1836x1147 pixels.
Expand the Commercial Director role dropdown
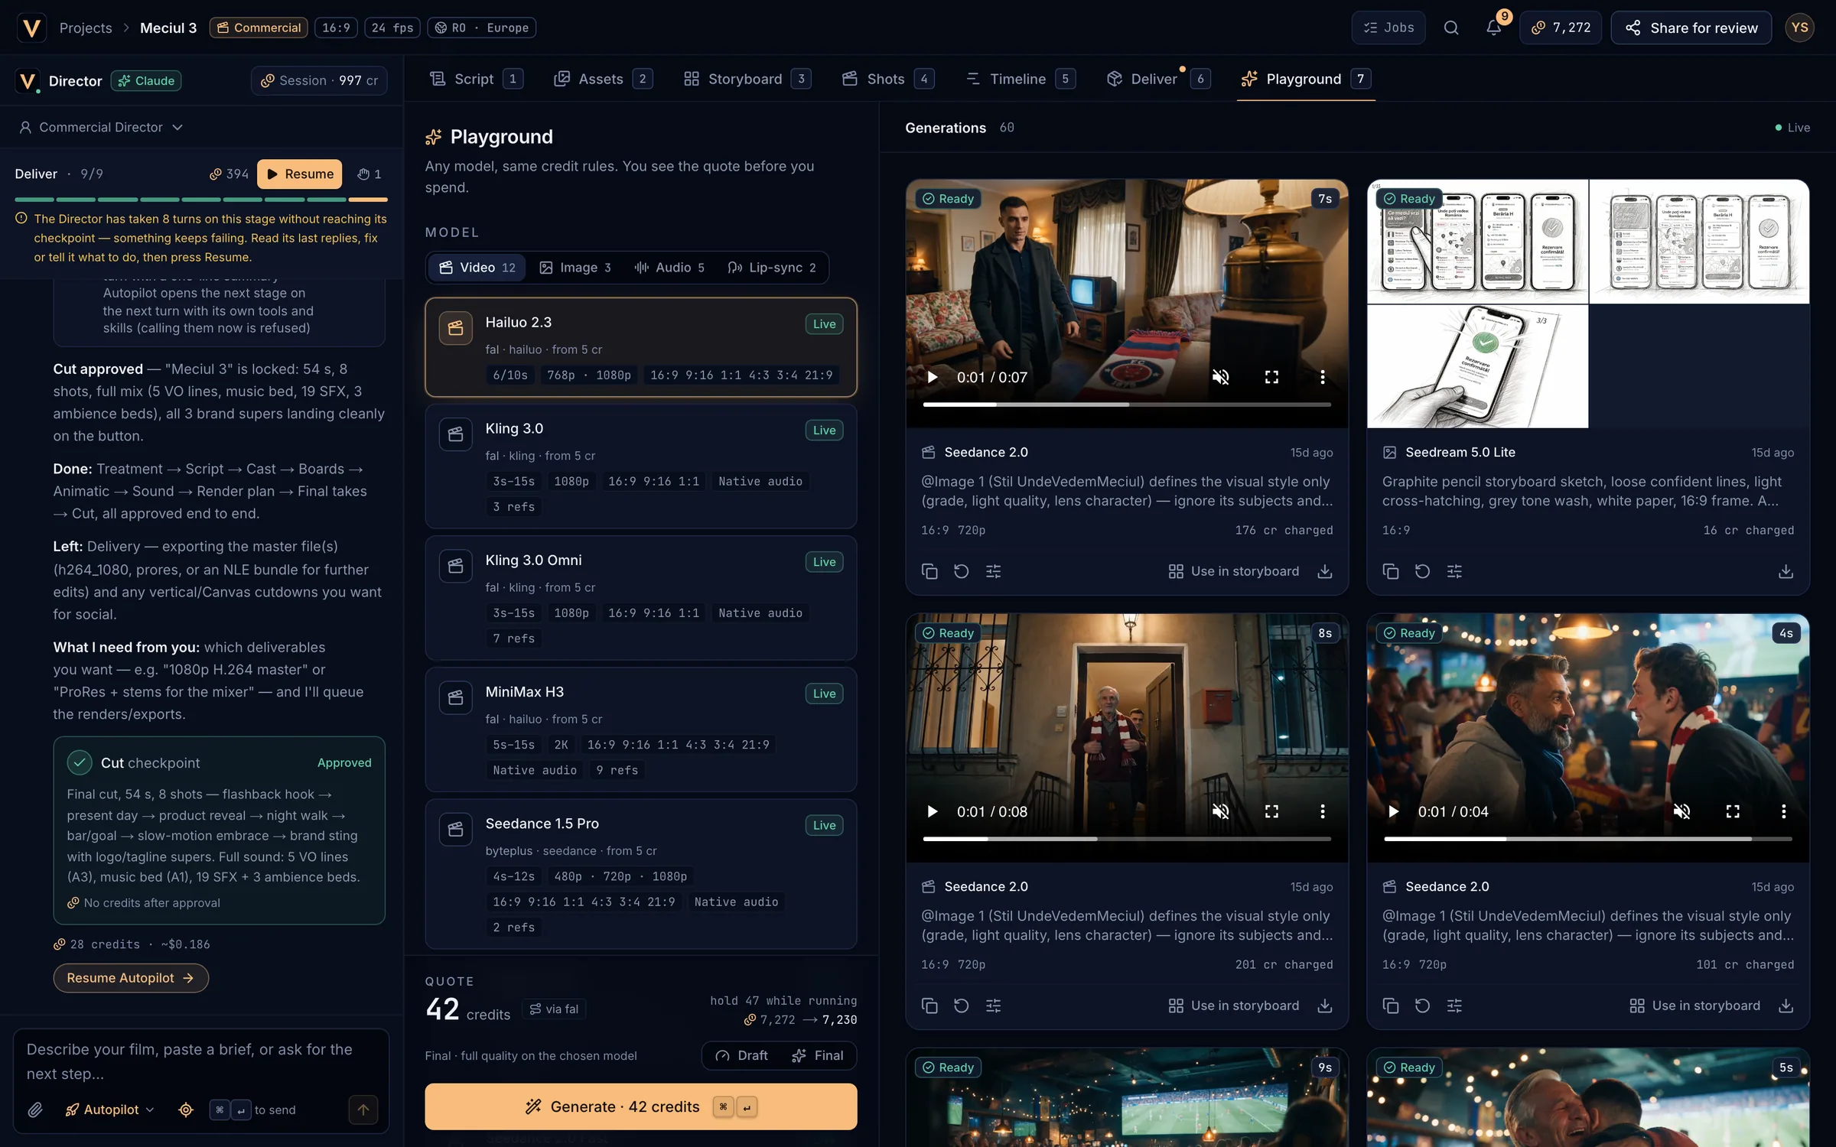tap(101, 127)
